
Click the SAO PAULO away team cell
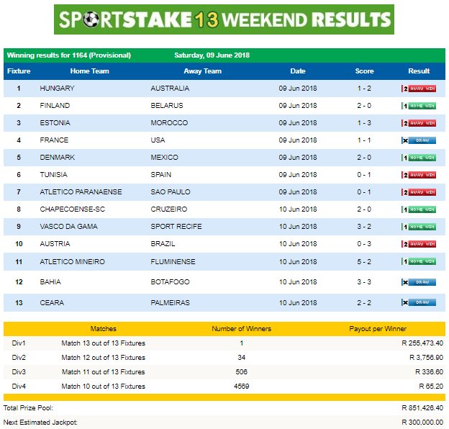pyautogui.click(x=171, y=192)
